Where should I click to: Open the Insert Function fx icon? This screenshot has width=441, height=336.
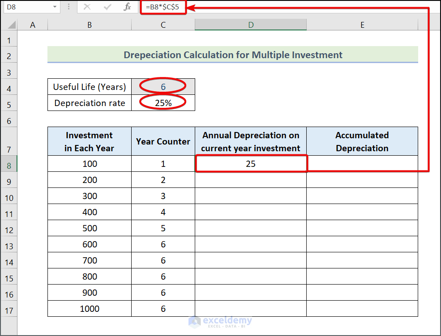point(127,7)
